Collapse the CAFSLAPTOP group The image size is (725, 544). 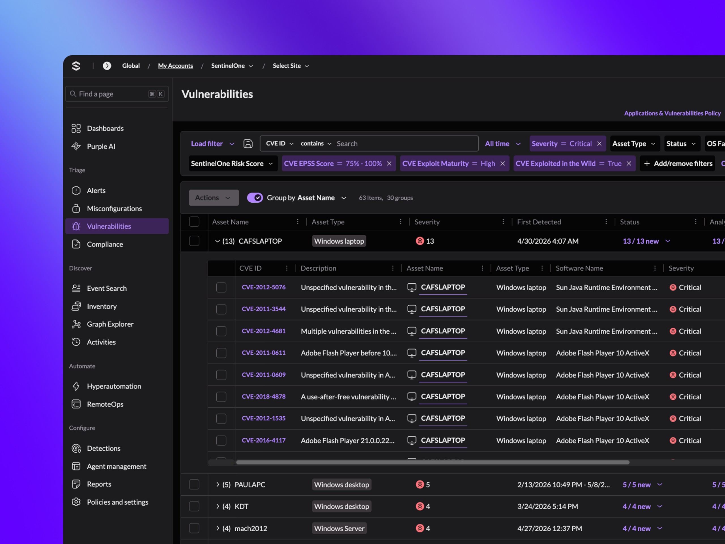click(x=217, y=241)
